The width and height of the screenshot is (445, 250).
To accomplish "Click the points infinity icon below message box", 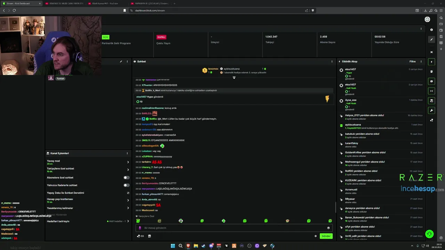I will [140, 236].
